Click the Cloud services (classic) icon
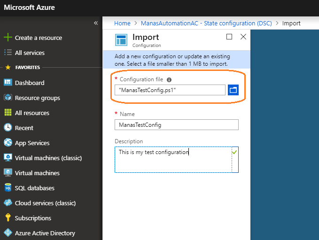319x240 pixels. click(8, 202)
